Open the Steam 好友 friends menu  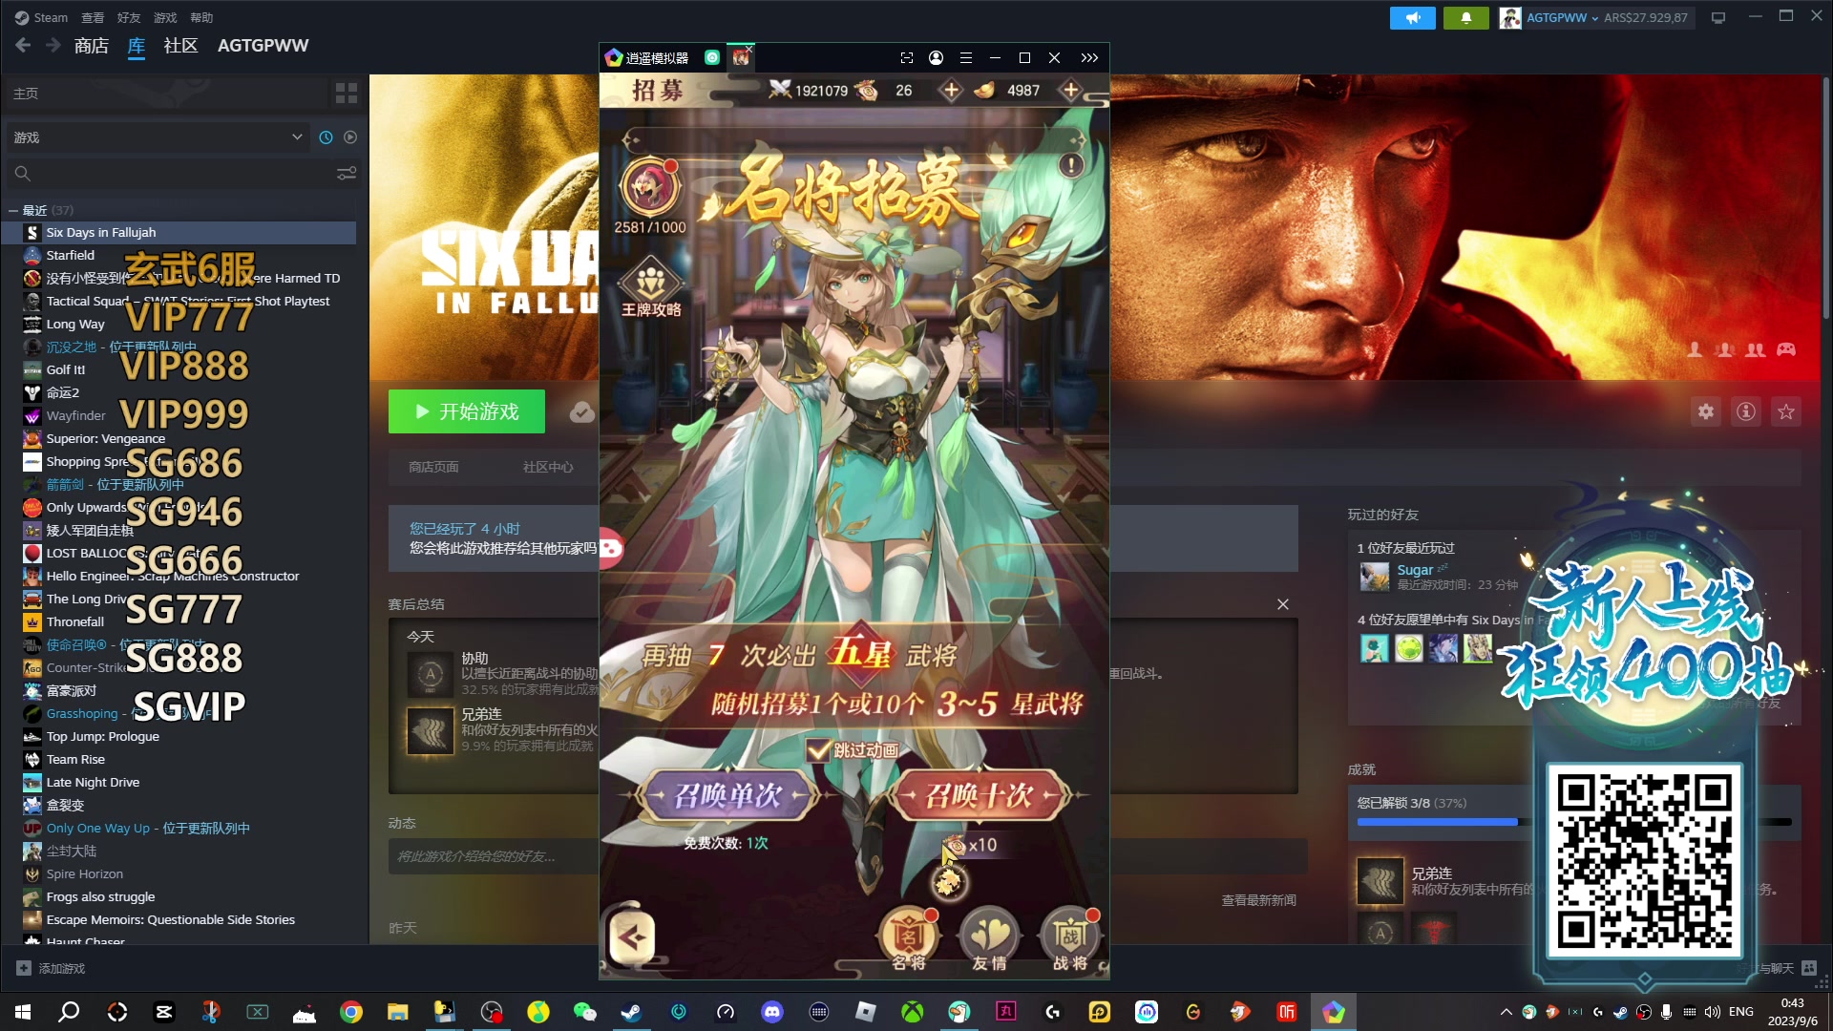pyautogui.click(x=129, y=17)
